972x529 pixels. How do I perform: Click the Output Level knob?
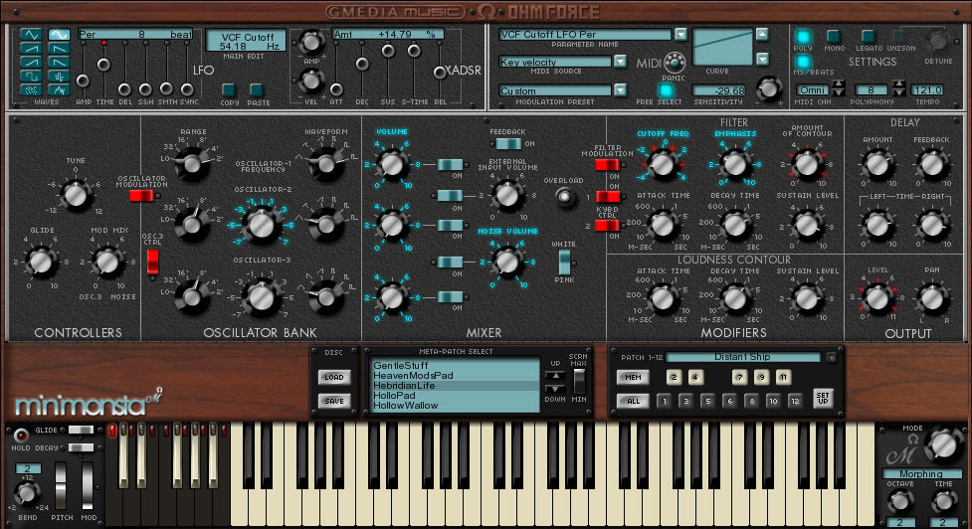pyautogui.click(x=877, y=298)
